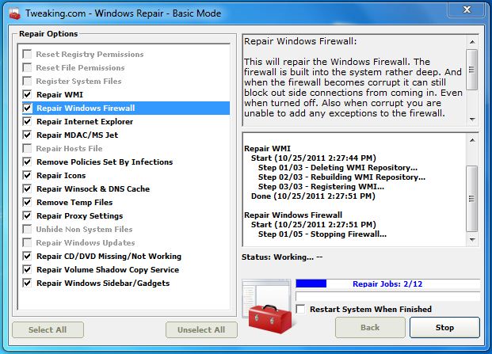Click the description panel scrollbar thumb
Image resolution: width=492 pixels, height=354 pixels.
(472, 70)
